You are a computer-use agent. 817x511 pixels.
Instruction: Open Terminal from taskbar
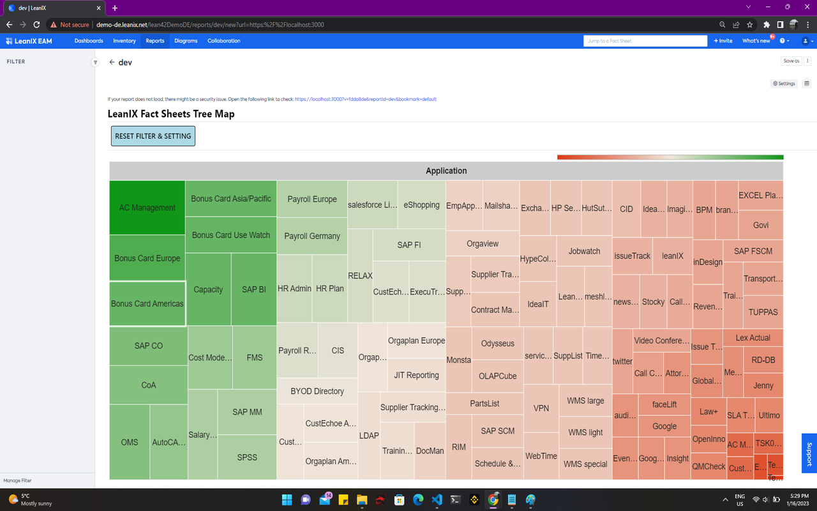tap(456, 500)
